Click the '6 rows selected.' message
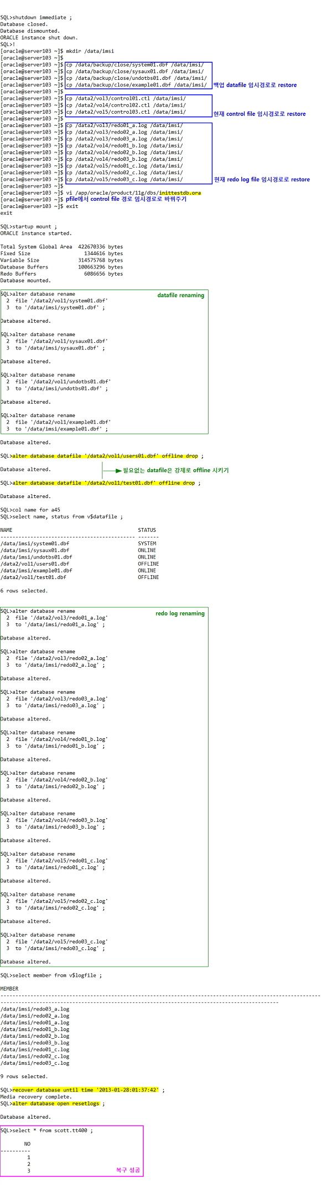The height and width of the screenshot is (1188, 321). (24, 591)
